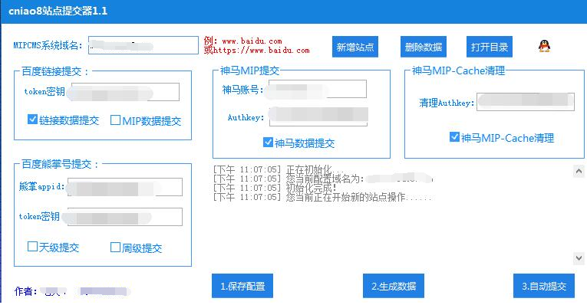Image resolution: width=587 pixels, height=305 pixels.
Task: Click 2.生成数据 button
Action: tap(394, 286)
